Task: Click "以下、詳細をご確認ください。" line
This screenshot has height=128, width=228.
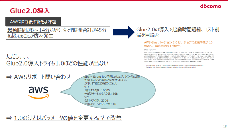Action: coord(101,83)
